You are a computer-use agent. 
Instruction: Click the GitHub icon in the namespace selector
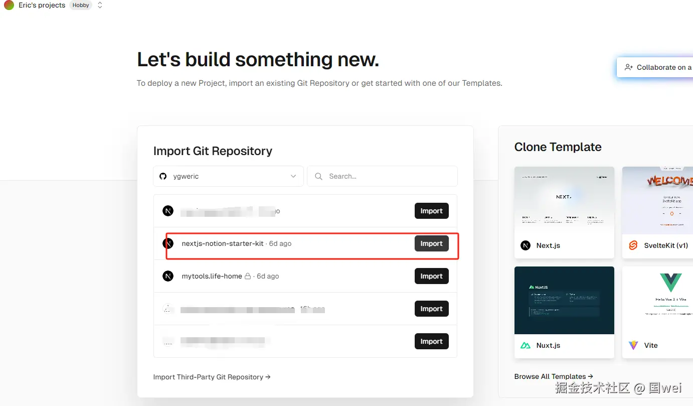163,176
